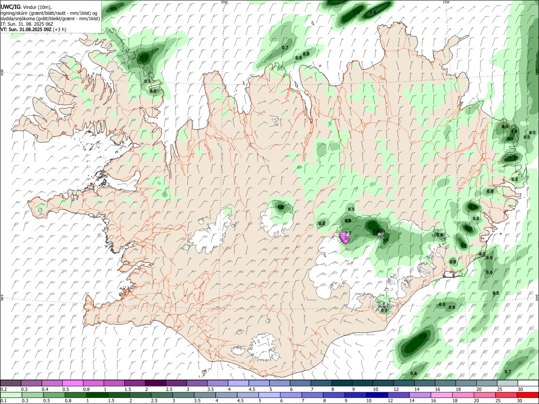539x404 pixels.
Task: Click the pink rain swatch labeled 16
Action: (441, 395)
